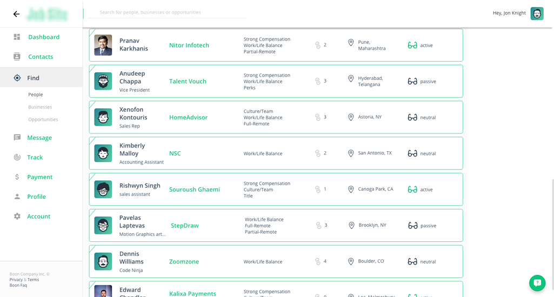Open Anudeep Chappa's avatar

point(103,81)
